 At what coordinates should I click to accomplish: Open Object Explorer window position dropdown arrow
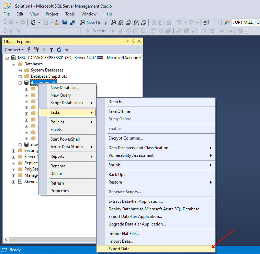128,41
